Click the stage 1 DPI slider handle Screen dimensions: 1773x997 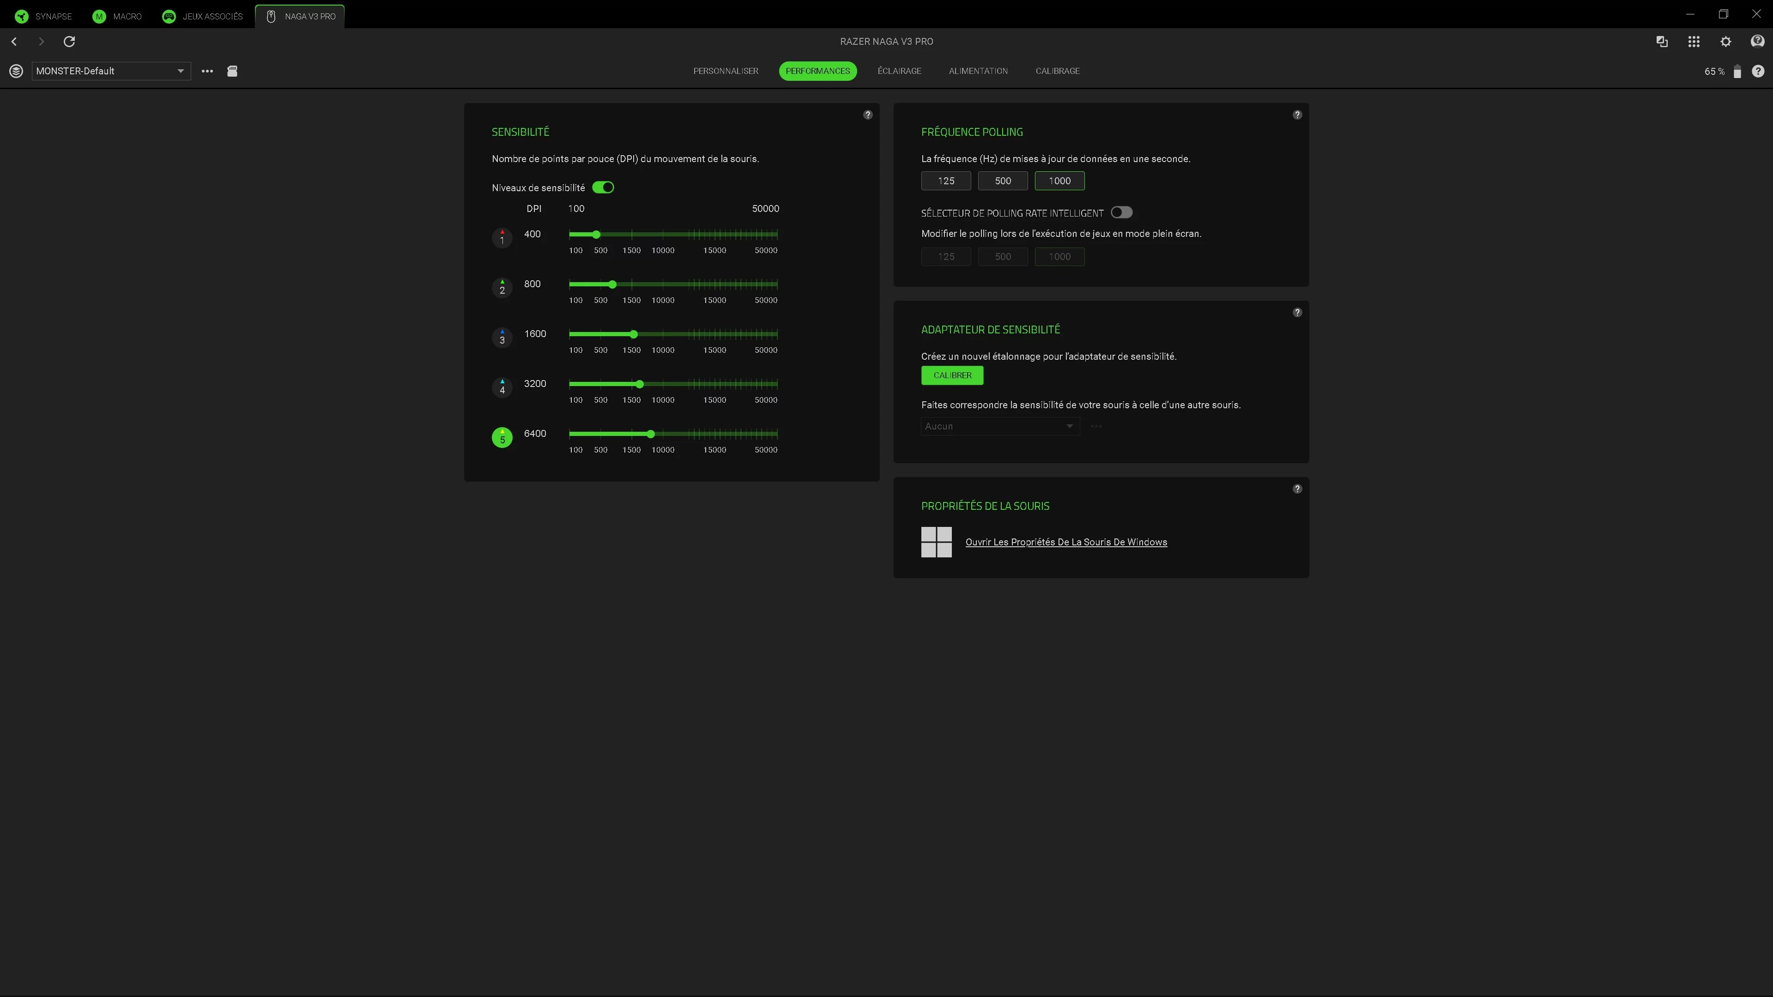point(596,235)
